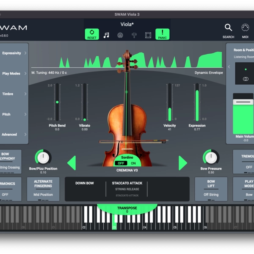Open the MIDI settings icon
Image resolution: width=254 pixels, height=254 pixels.
(x=245, y=30)
